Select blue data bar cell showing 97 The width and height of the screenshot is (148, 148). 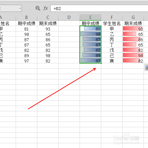click(91, 61)
